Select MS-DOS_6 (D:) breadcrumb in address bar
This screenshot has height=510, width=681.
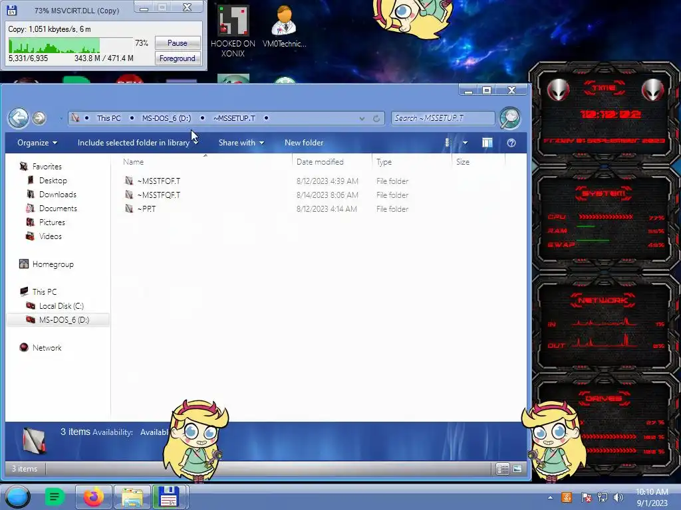click(166, 118)
